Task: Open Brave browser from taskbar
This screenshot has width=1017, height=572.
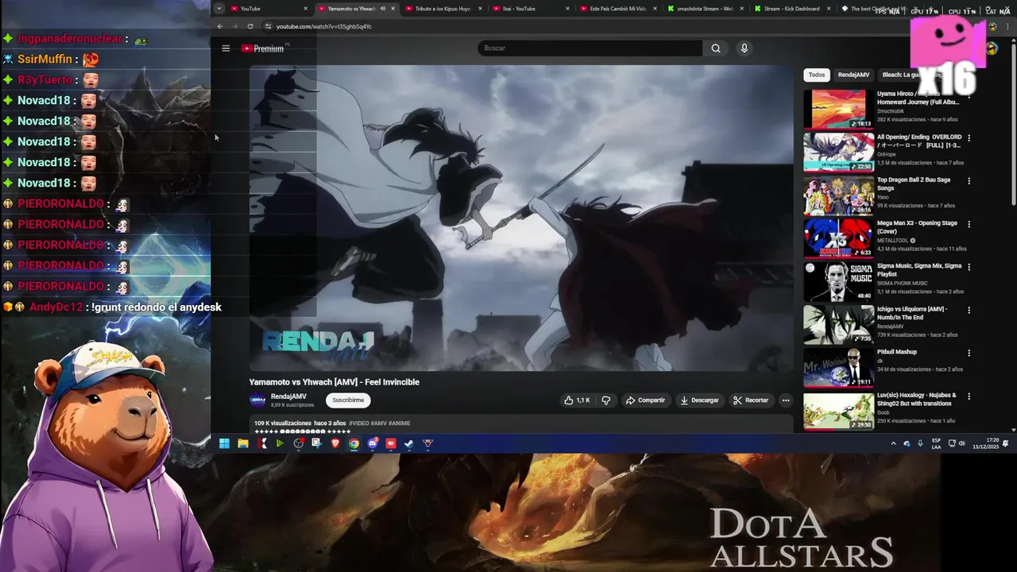Action: tap(335, 443)
